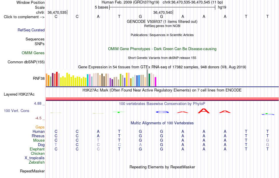Screen dimensions: 279x178
Task: Click the 36,470,535 position marker
Action: pyautogui.click(x=57, y=12)
